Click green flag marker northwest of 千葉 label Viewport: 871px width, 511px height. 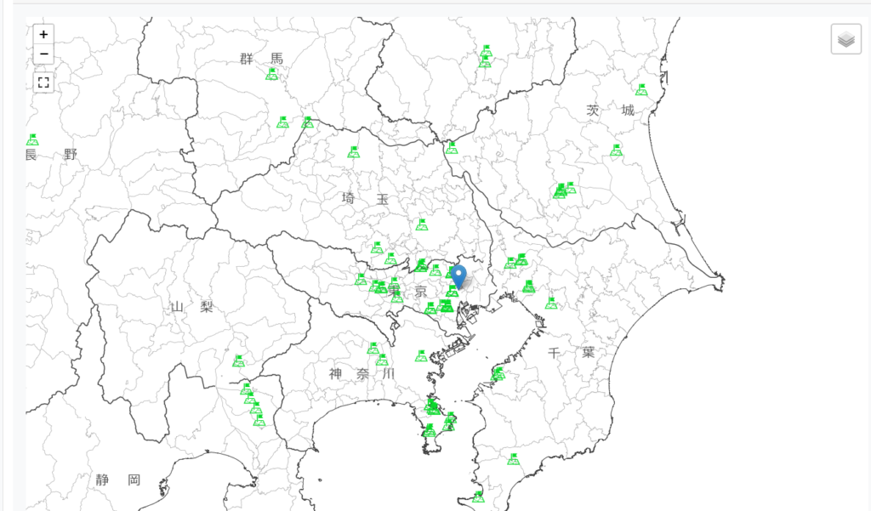[551, 303]
